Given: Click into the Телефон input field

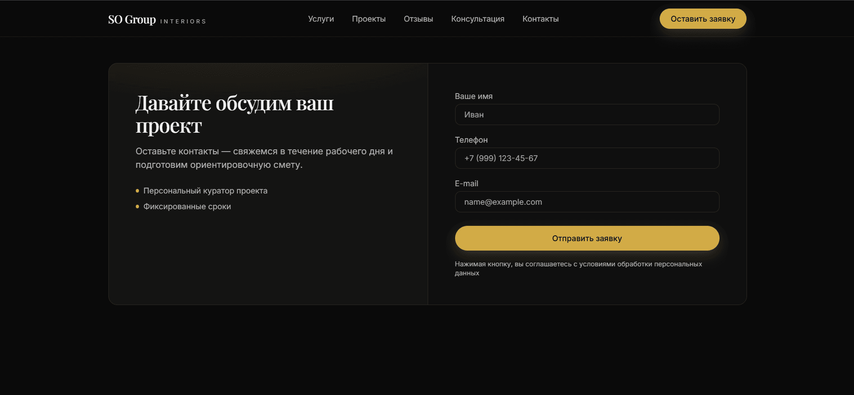Looking at the screenshot, I should tap(587, 158).
